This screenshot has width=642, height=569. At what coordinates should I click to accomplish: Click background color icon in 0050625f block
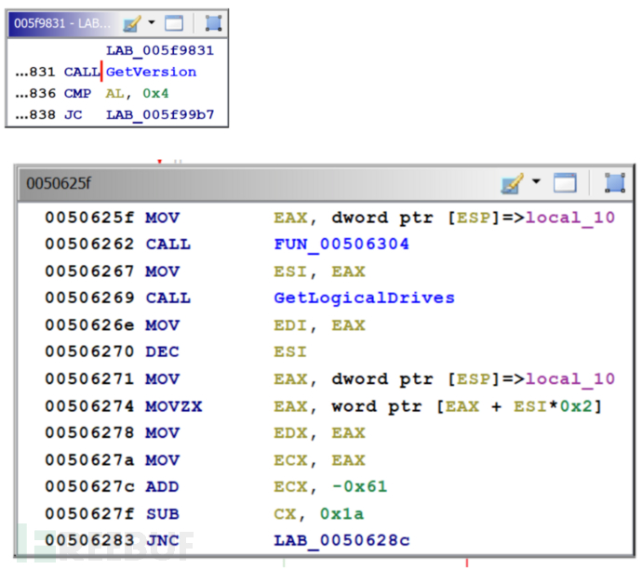tap(512, 183)
